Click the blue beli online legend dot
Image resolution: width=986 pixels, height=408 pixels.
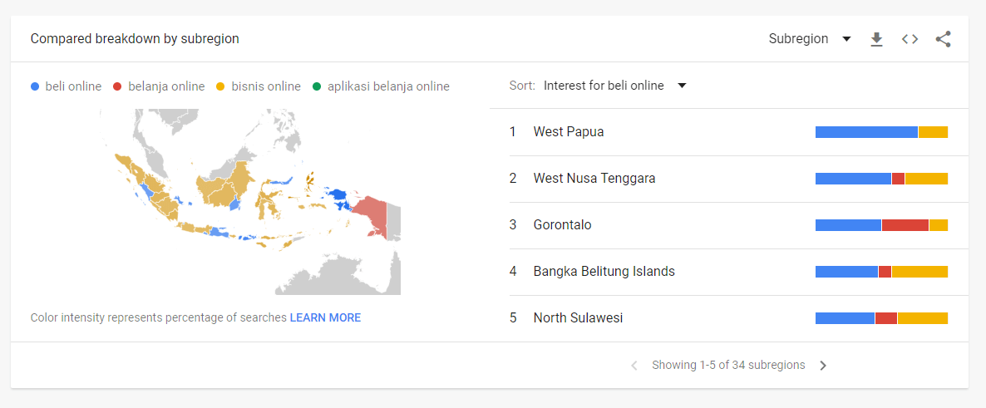pos(35,86)
